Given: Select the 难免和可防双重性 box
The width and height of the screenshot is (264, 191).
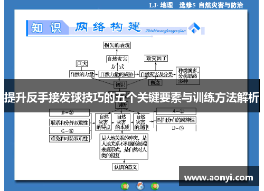Looking at the screenshot, I should [x=69, y=139].
